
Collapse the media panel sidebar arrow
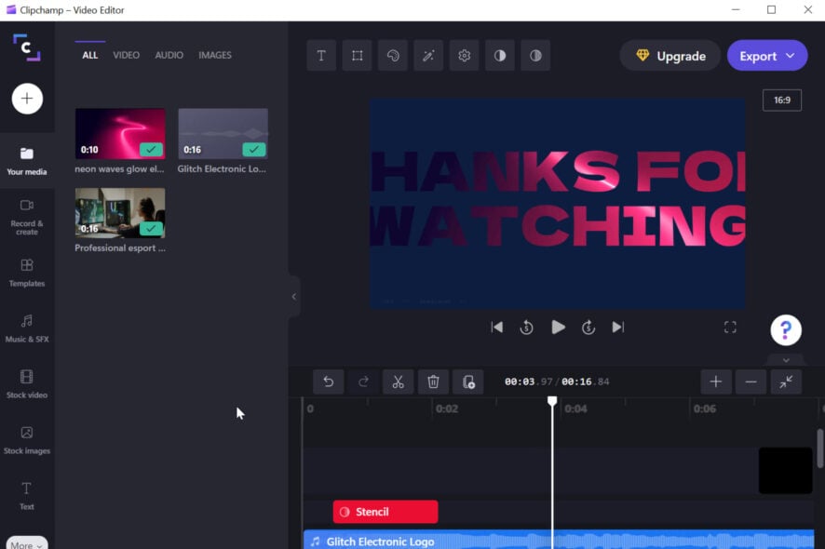[293, 297]
